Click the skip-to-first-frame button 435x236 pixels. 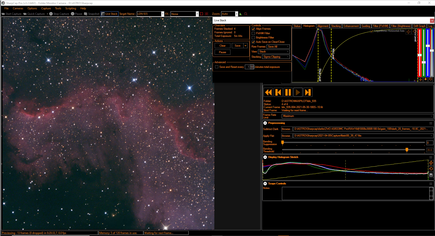click(x=278, y=92)
